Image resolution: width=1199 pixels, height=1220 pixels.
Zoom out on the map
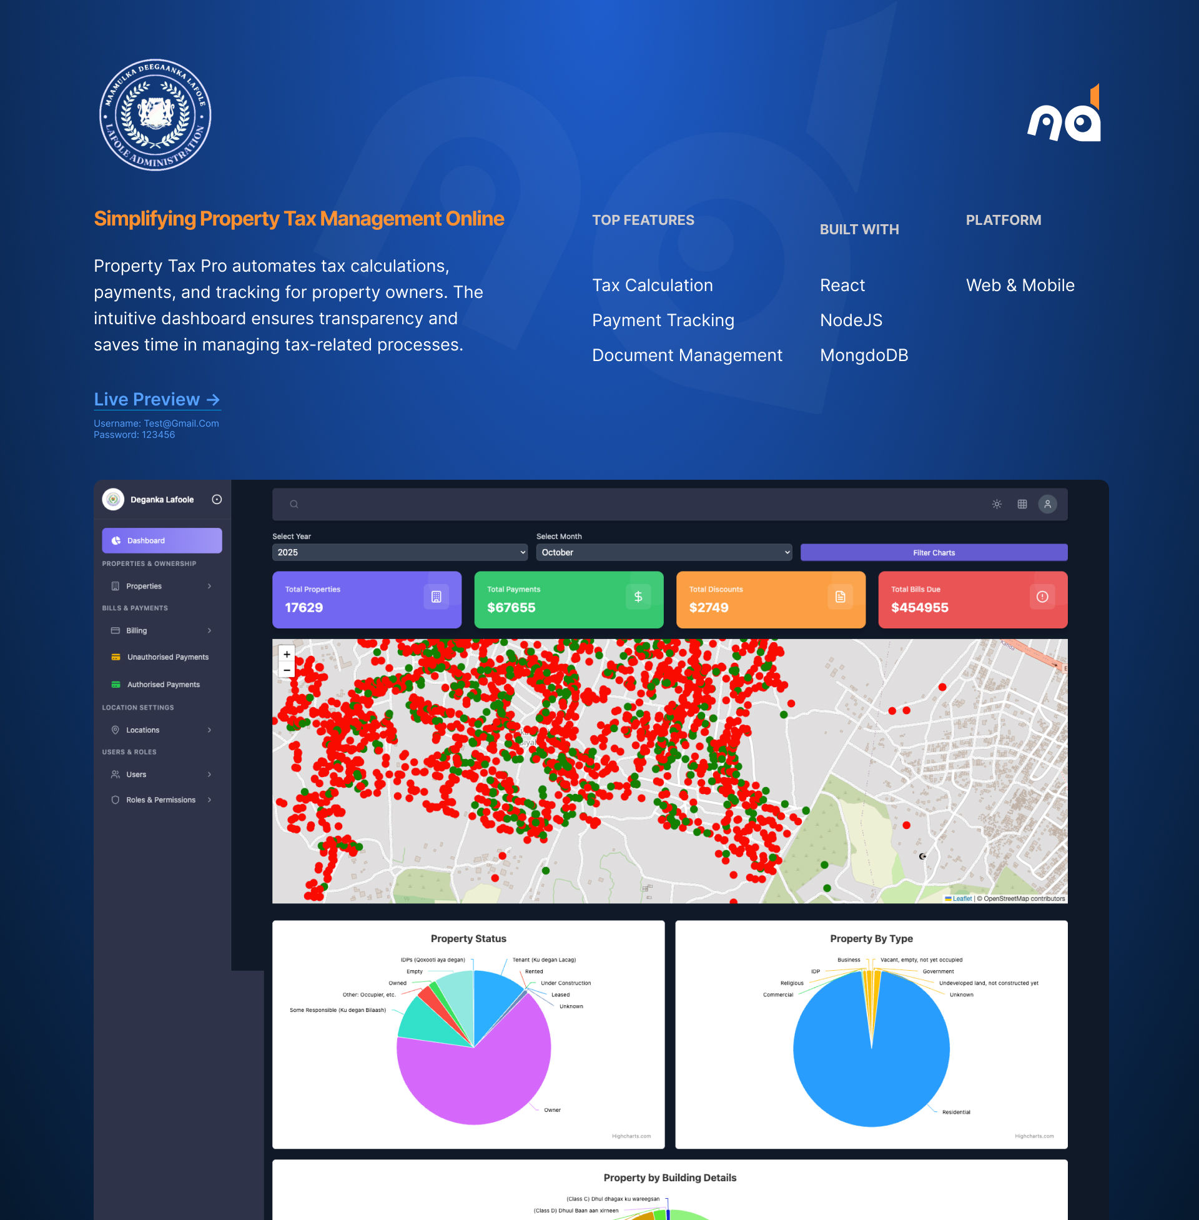(x=287, y=670)
